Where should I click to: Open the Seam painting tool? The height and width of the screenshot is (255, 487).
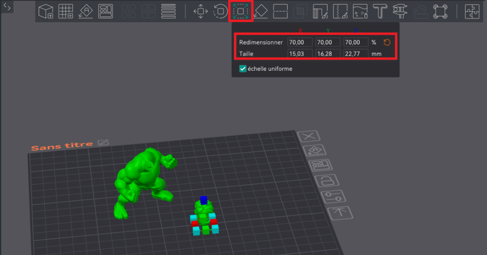[x=340, y=11]
